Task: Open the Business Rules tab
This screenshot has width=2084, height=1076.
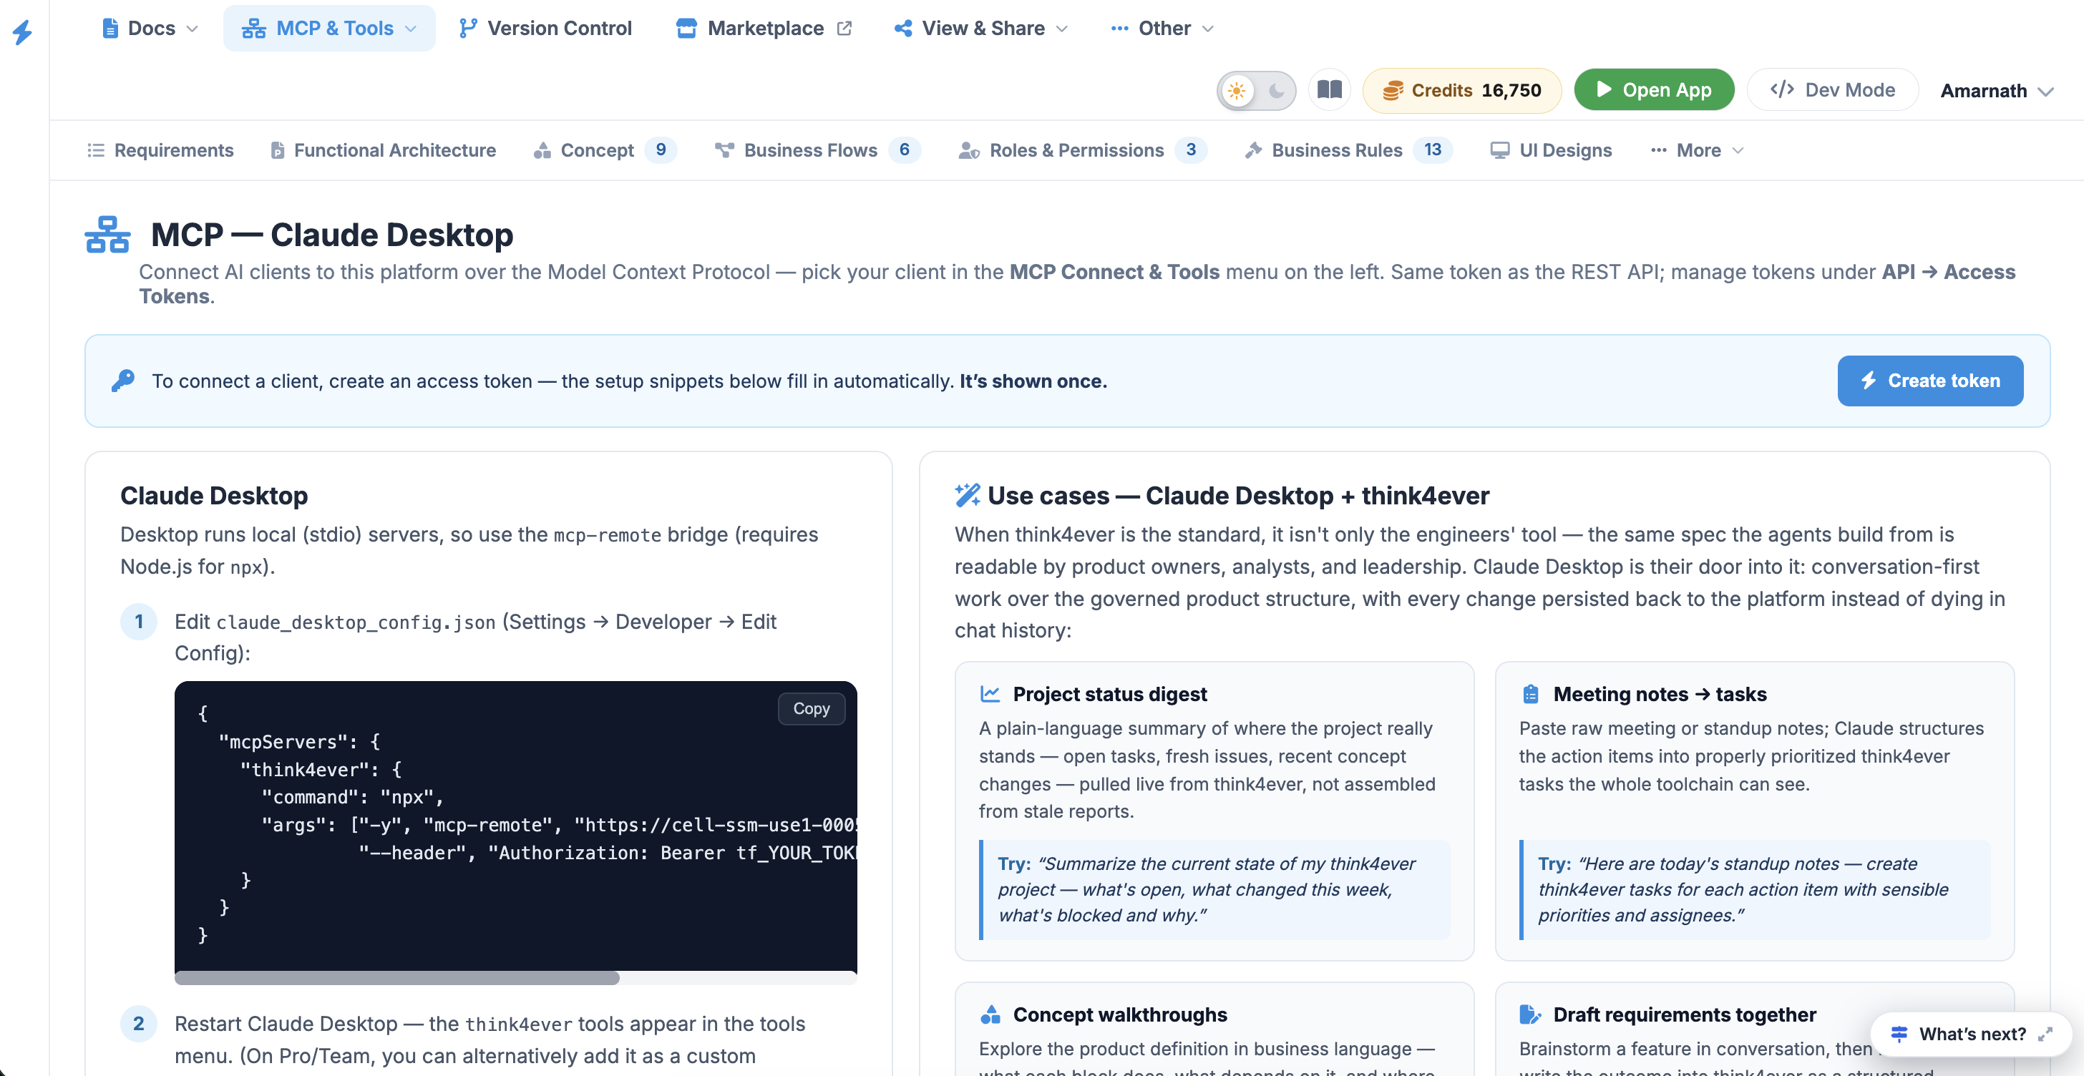Action: tap(1348, 150)
